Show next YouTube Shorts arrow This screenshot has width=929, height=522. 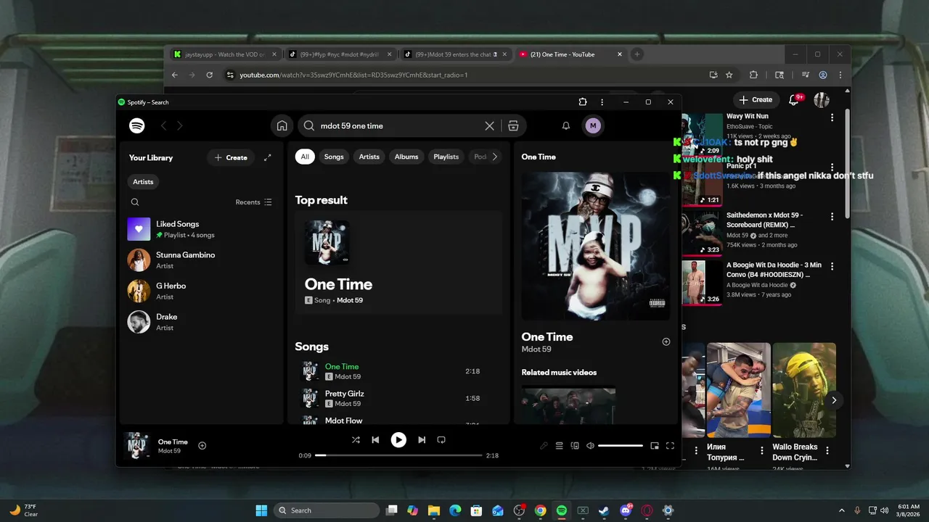click(x=834, y=400)
